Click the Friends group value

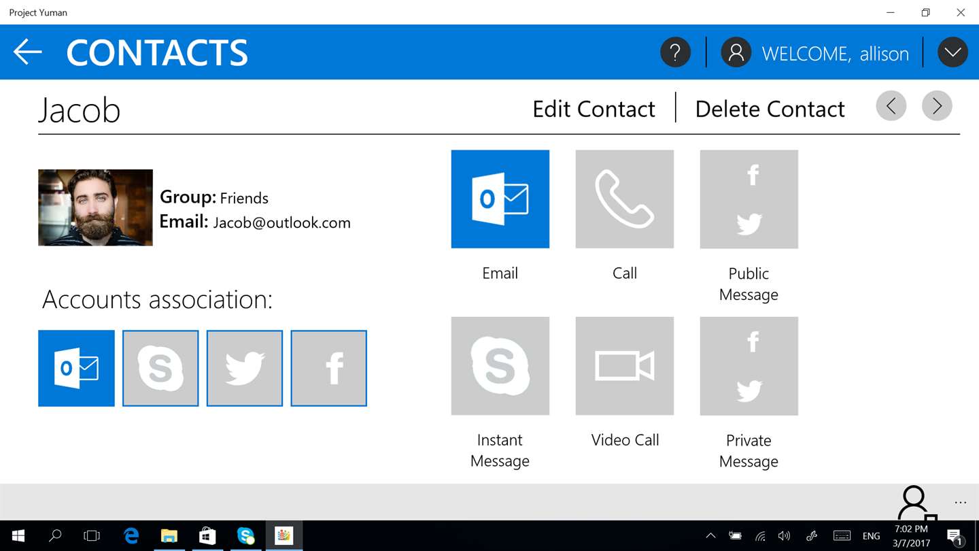(244, 198)
